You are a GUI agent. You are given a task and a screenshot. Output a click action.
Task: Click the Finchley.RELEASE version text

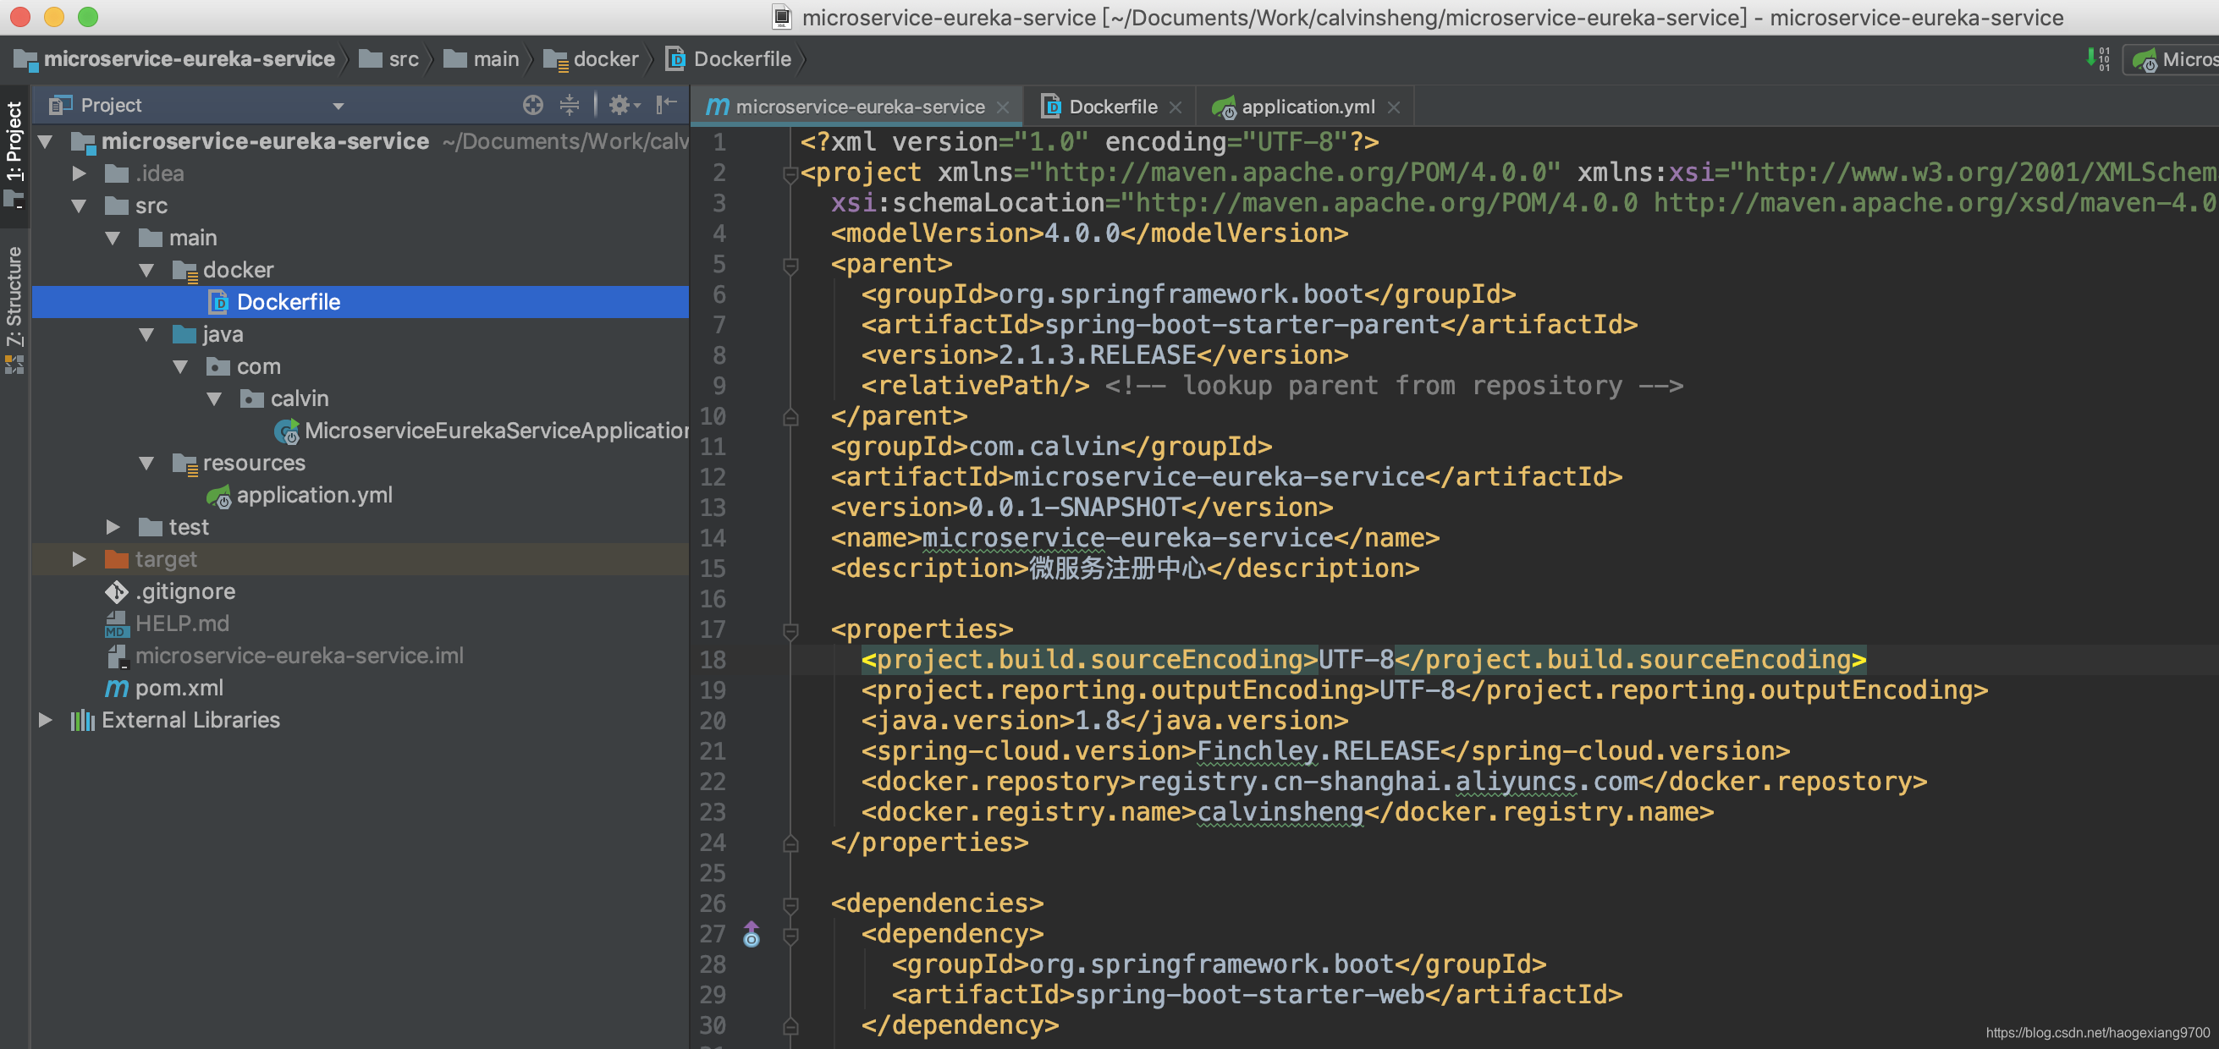click(x=1318, y=751)
